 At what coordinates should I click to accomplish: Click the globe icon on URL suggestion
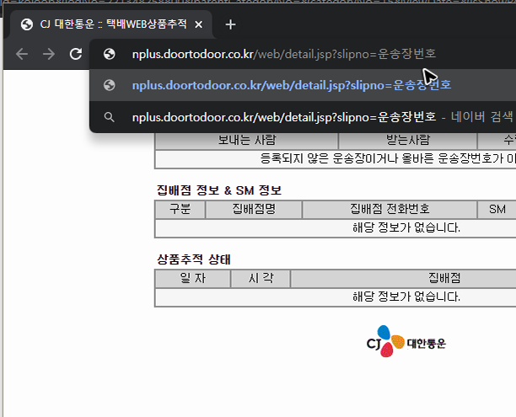110,85
